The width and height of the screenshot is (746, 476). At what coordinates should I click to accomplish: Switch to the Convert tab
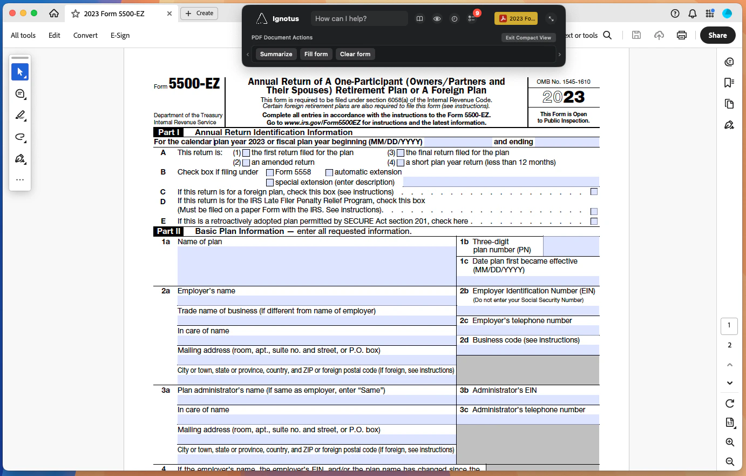85,35
